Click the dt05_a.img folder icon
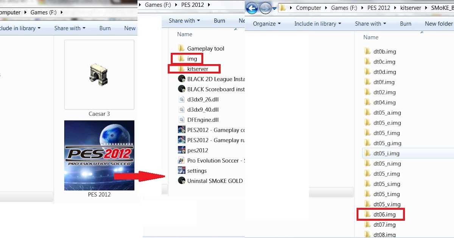 coord(367,113)
